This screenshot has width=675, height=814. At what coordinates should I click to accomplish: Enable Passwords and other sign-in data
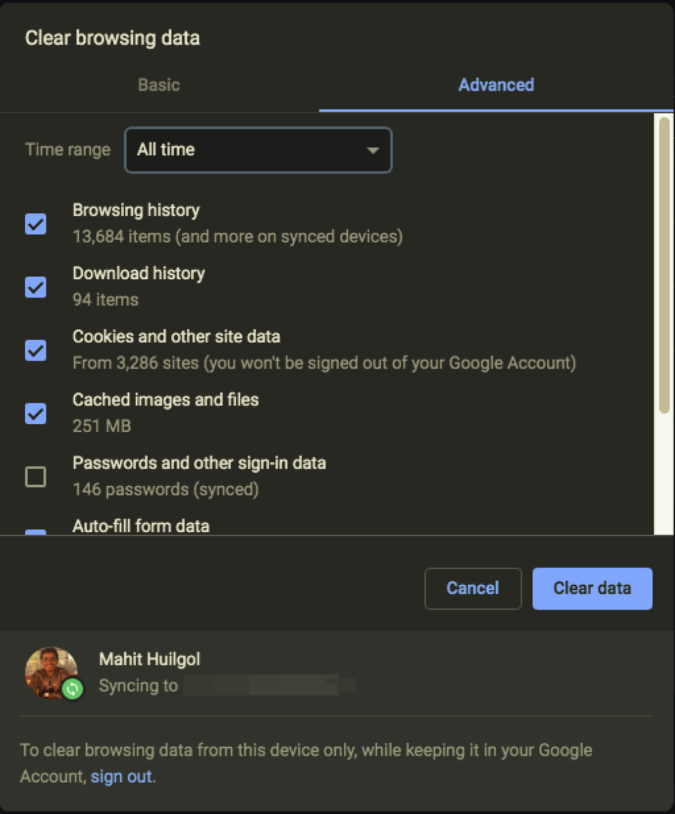[35, 477]
